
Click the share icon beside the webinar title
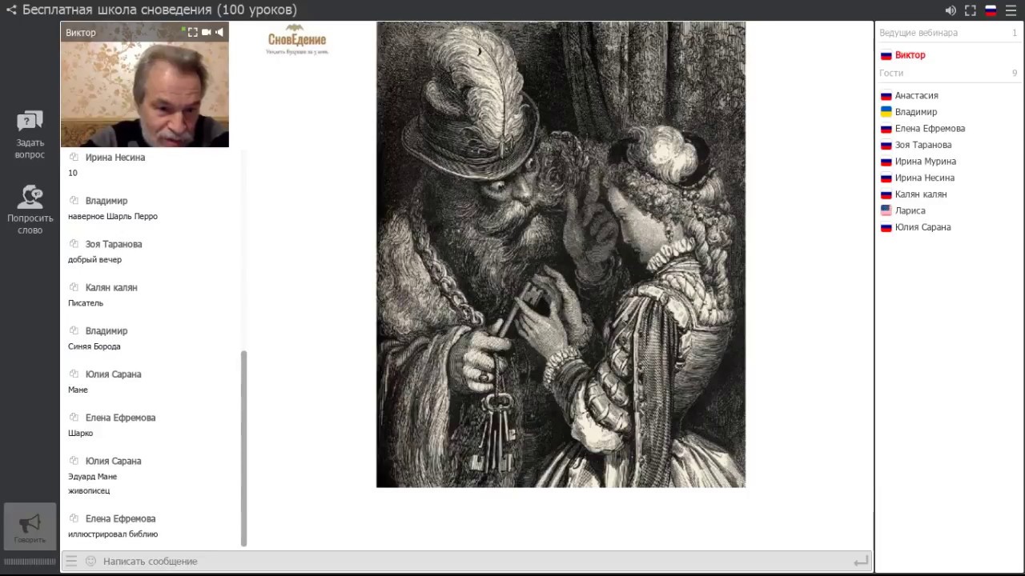point(11,10)
